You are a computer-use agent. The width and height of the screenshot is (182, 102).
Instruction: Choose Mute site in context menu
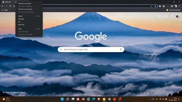(29, 25)
